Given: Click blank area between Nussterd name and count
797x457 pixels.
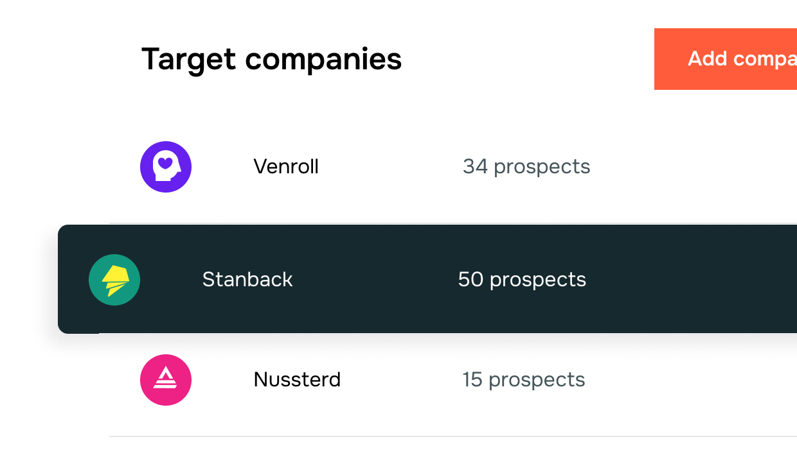Looking at the screenshot, I should pos(402,380).
